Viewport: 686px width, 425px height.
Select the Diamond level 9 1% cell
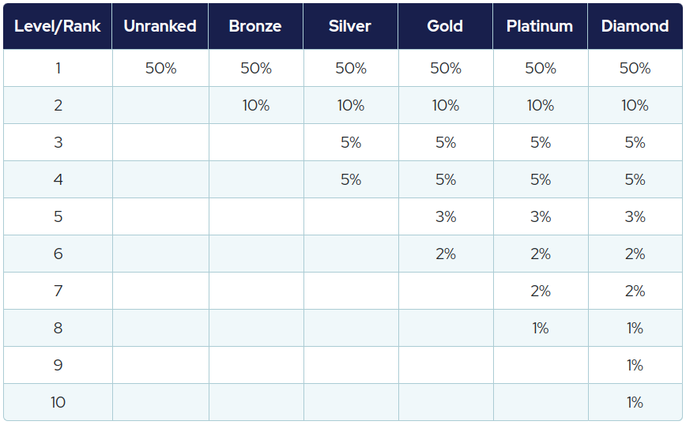point(635,365)
